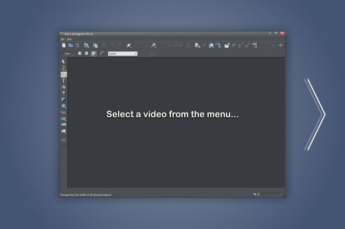Image resolution: width=345 pixels, height=229 pixels.
Task: Click the Open file folder icon
Action: point(70,45)
